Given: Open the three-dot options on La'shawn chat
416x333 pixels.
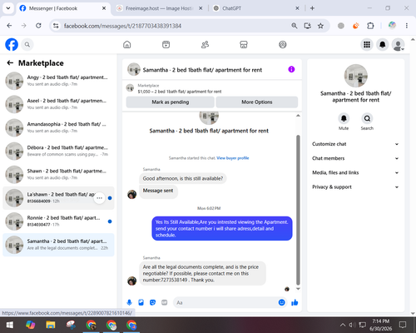Looking at the screenshot, I should pos(100,198).
